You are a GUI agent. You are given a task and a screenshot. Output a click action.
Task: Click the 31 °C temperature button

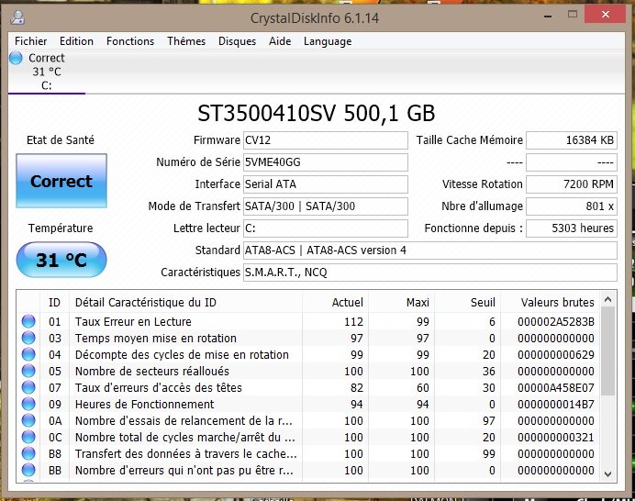(61, 260)
